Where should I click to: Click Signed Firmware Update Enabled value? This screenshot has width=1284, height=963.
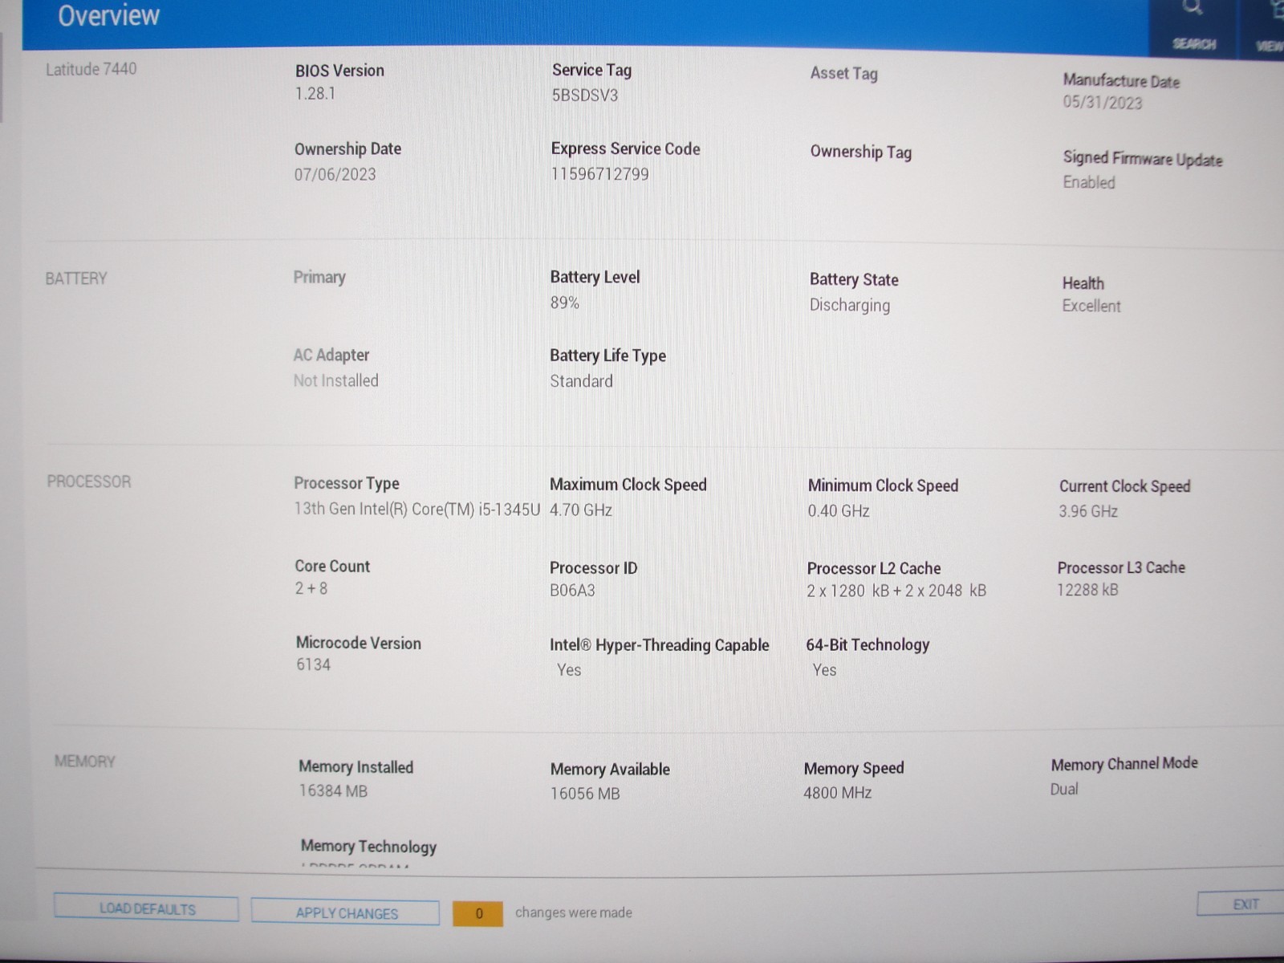1089,182
